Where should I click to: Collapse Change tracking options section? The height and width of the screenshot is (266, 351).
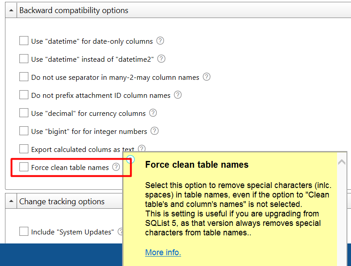point(11,201)
